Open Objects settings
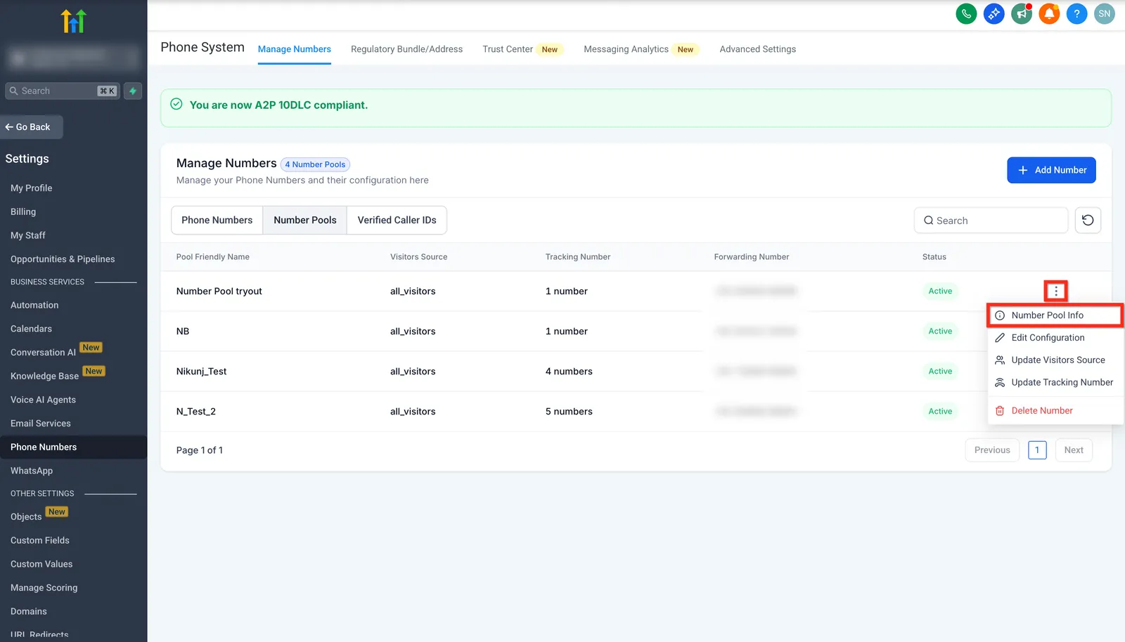 tap(26, 517)
